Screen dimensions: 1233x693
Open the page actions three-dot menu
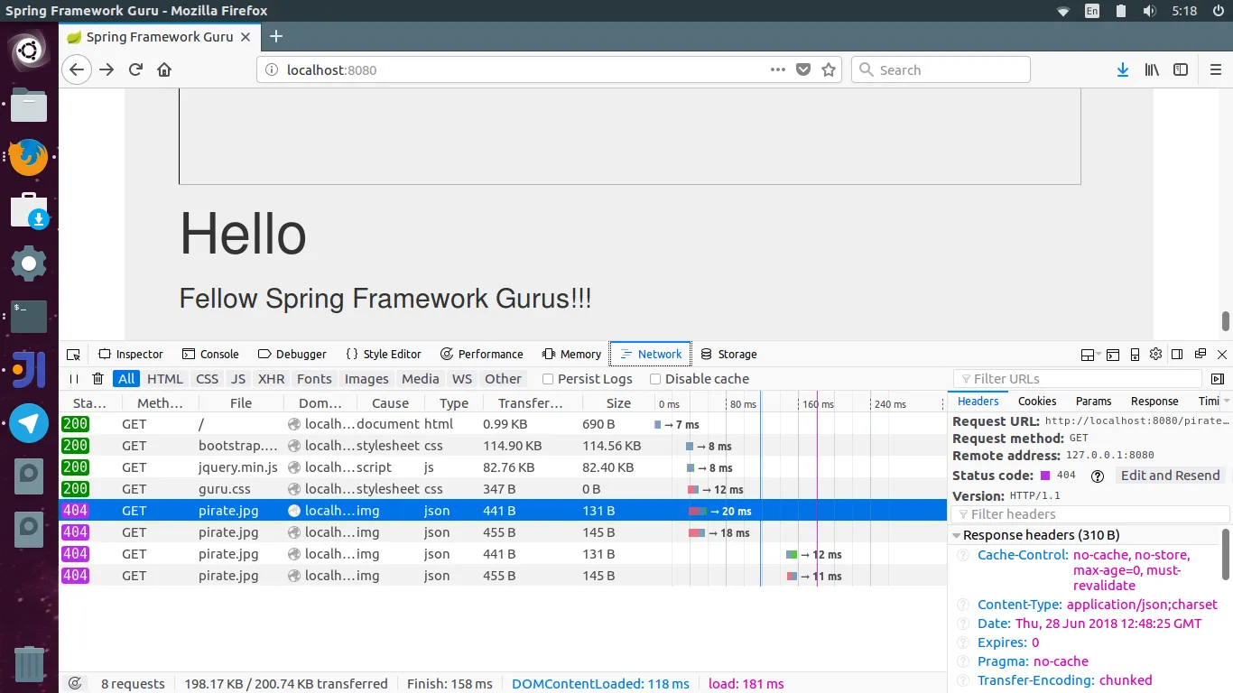[778, 69]
